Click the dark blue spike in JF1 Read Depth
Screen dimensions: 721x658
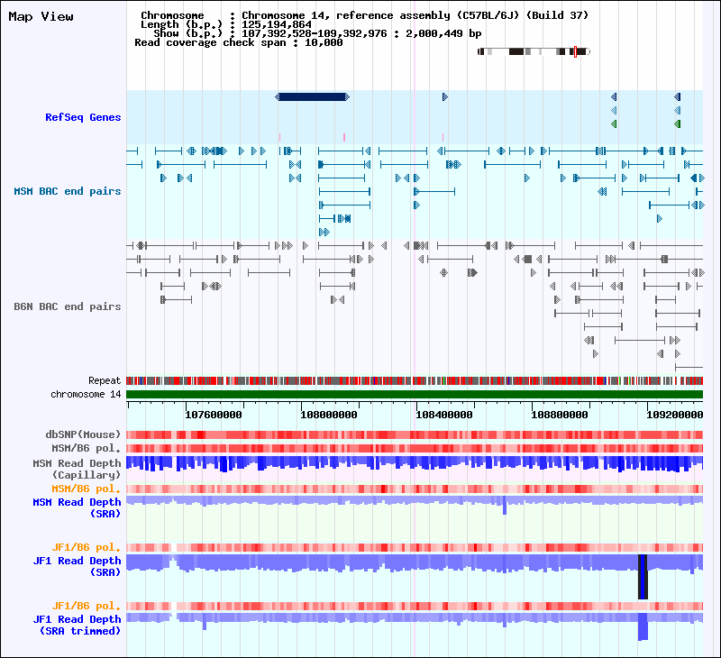643,577
